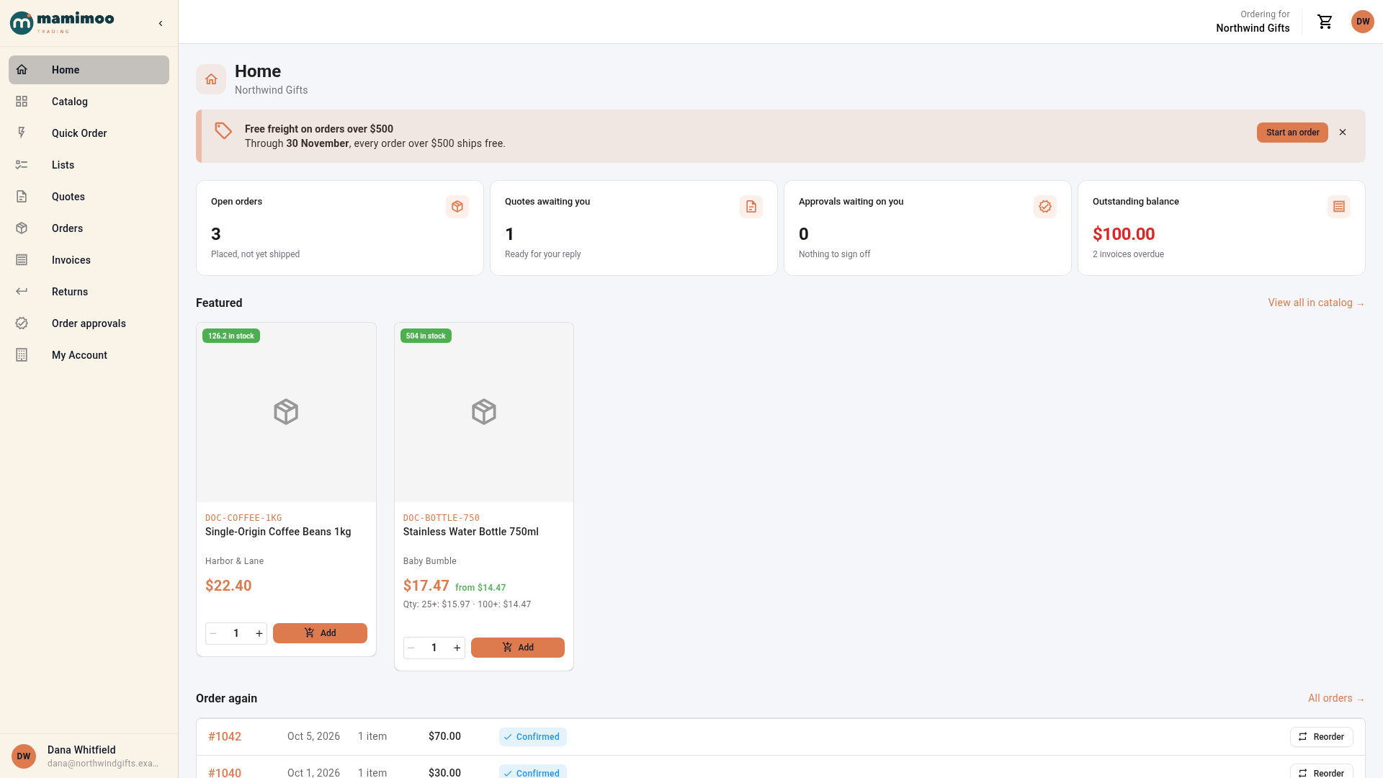Follow the View all in catalog link
Viewport: 1383px width, 778px height.
click(1316, 303)
